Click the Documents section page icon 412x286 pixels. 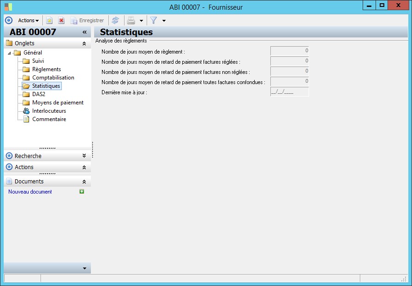coord(9,181)
